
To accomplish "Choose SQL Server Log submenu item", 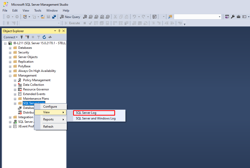I will pos(94,113).
